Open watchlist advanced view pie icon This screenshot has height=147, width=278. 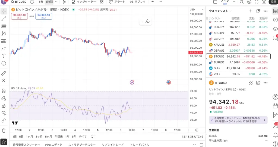pos(258,11)
